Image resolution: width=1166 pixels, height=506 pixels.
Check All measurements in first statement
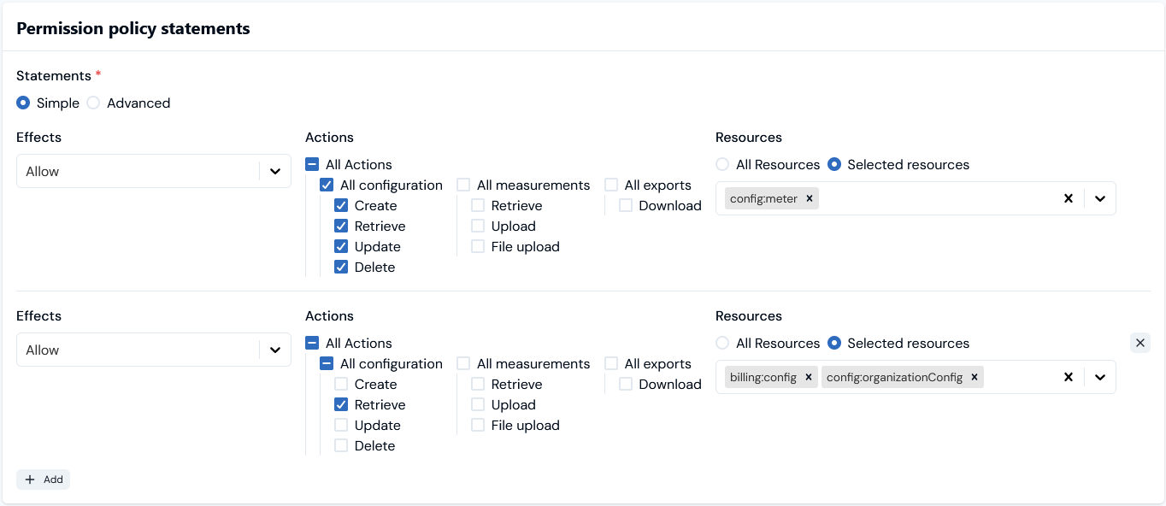point(463,185)
